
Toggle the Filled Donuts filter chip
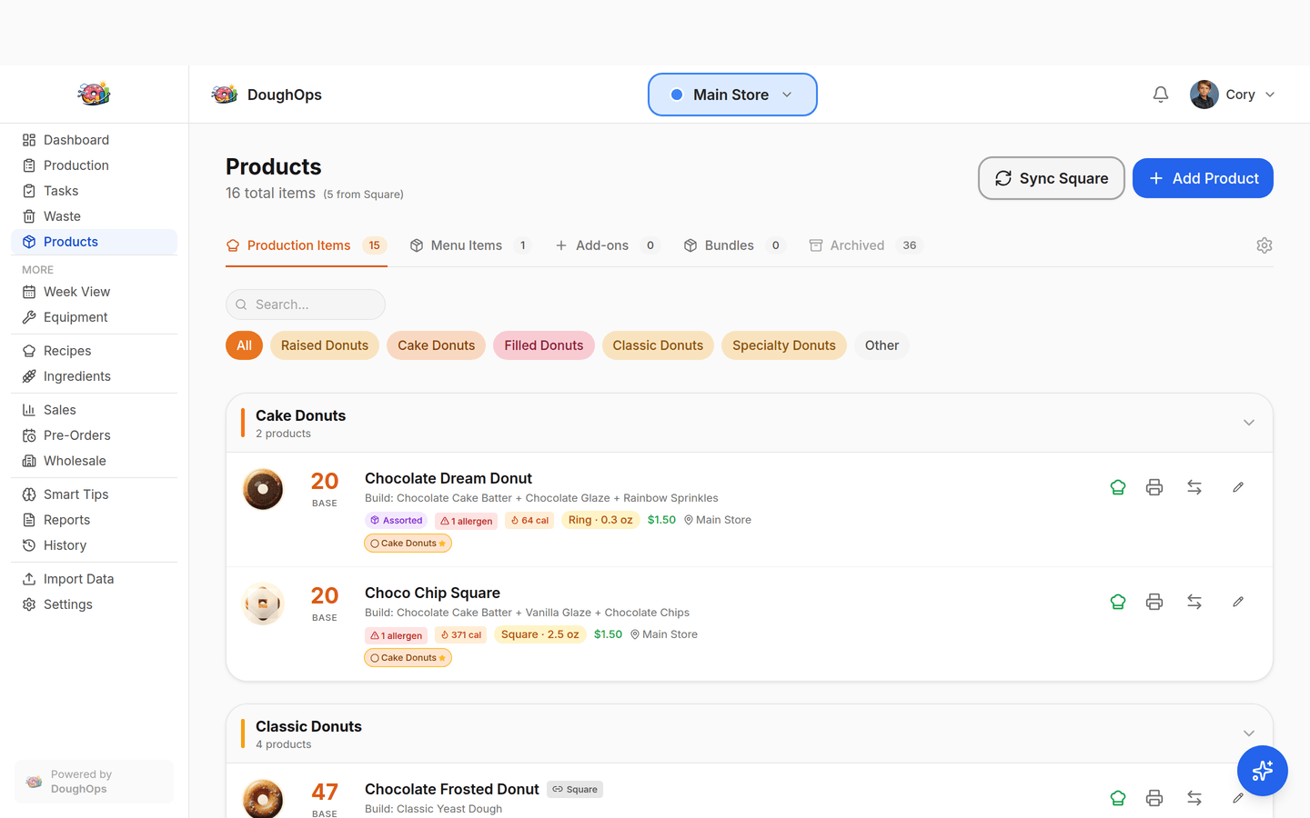click(543, 345)
